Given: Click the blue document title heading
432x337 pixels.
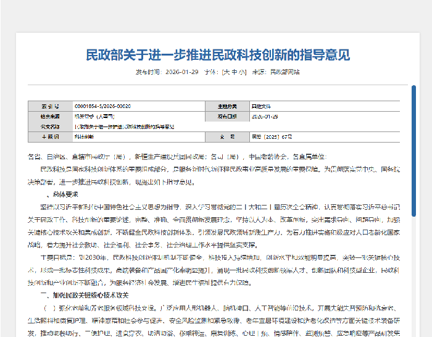Looking at the screenshot, I should pyautogui.click(x=218, y=55).
